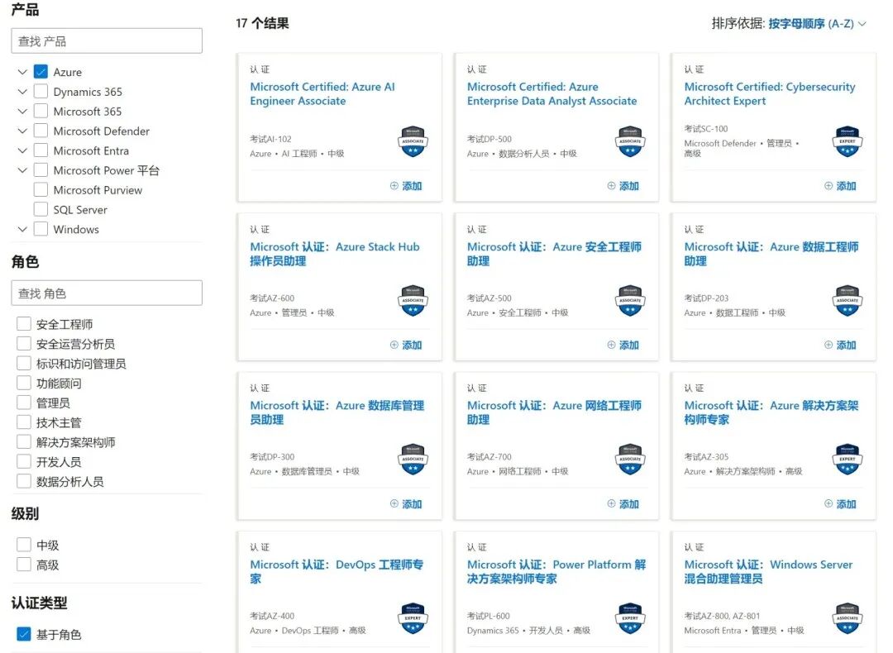Open Power Platform 解决方案架构师专家 link
893x653 pixels.
tap(556, 572)
